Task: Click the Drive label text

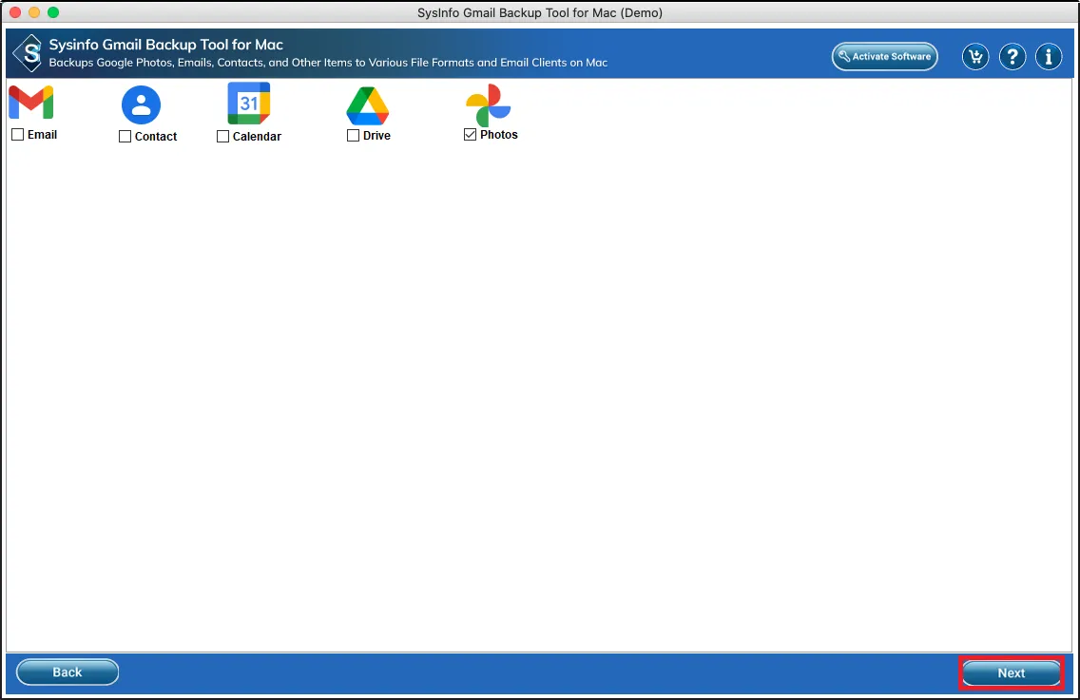Action: tap(376, 136)
